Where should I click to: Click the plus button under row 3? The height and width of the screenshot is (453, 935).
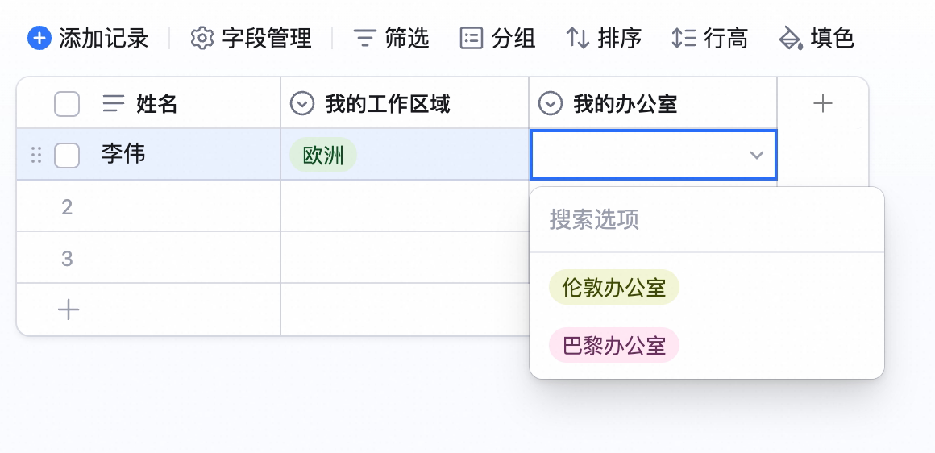(x=68, y=310)
